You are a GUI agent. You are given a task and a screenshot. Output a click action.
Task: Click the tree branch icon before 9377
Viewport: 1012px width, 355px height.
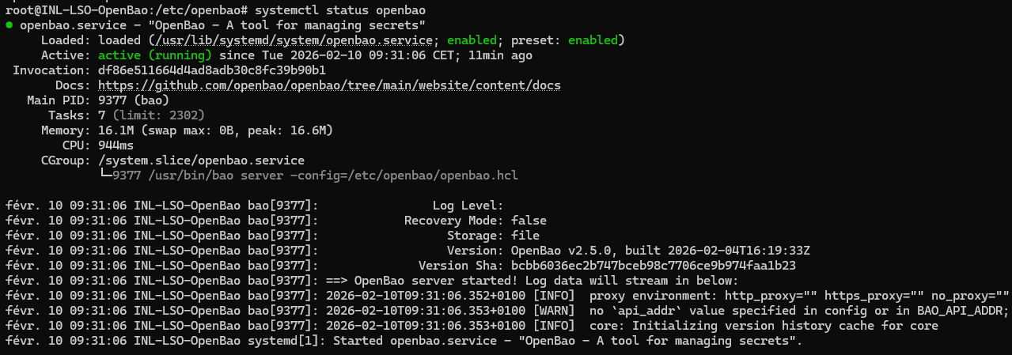coord(104,175)
